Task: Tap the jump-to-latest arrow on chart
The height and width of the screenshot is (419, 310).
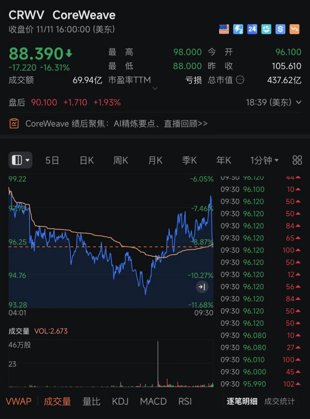Action: [202, 287]
